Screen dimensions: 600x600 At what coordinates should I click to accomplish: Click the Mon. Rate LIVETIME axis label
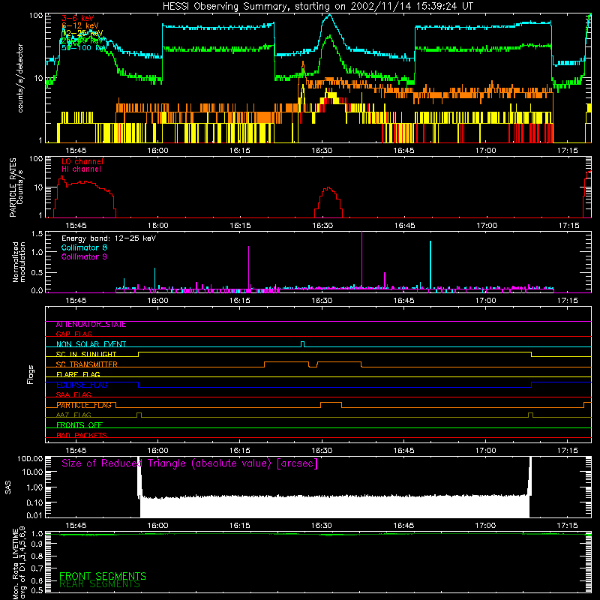(x=19, y=562)
